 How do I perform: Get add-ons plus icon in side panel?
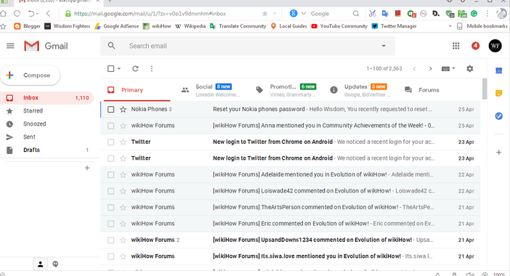tap(498, 152)
